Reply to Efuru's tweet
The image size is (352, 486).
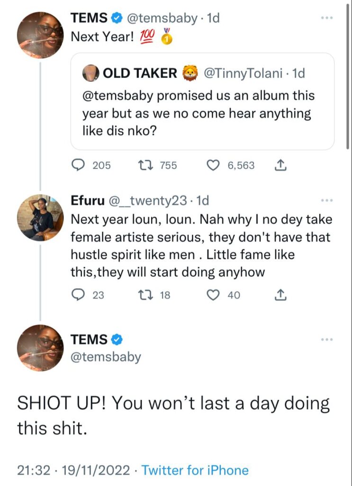point(77,295)
